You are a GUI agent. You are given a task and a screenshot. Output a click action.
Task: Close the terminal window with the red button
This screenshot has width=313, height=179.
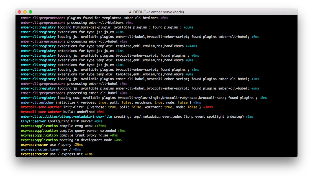point(19,12)
